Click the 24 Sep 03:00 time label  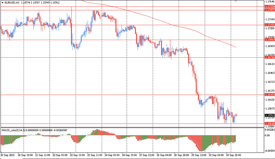(112, 155)
